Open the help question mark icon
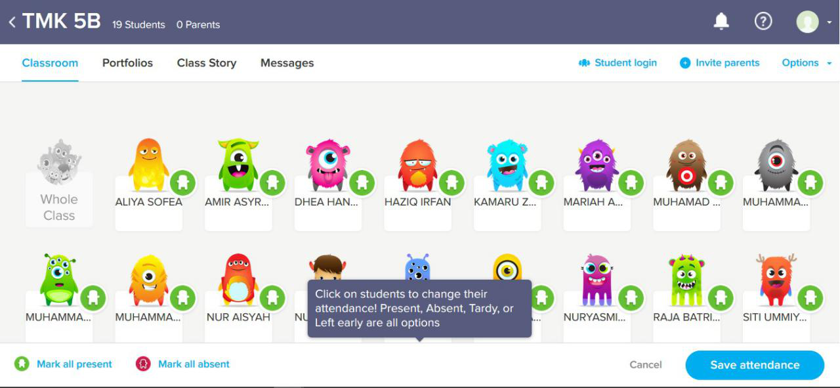 (x=763, y=21)
